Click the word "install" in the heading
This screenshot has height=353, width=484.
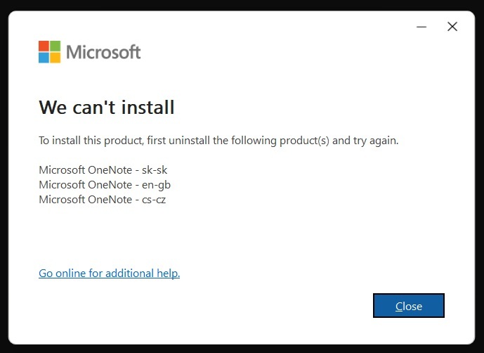pyautogui.click(x=148, y=108)
